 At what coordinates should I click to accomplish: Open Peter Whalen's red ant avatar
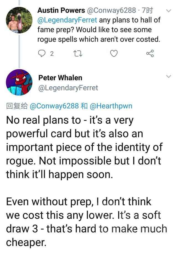[19, 82]
